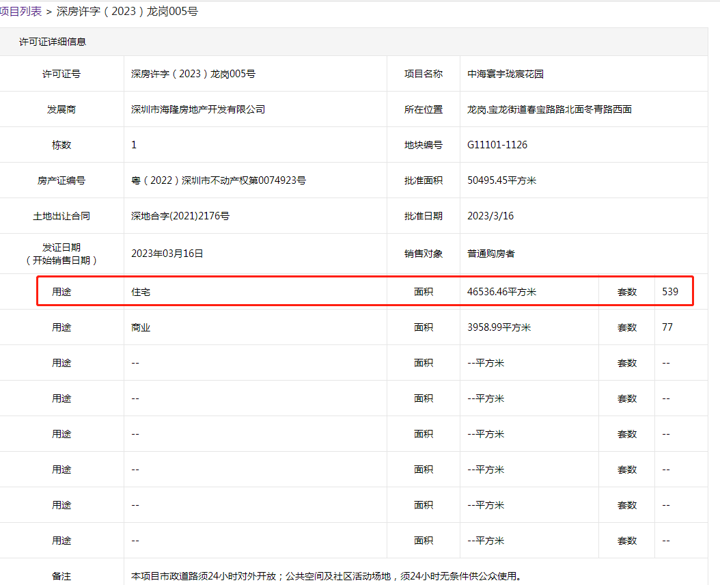Select approval date 2023/3/16
The width and height of the screenshot is (720, 585).
[x=490, y=216]
